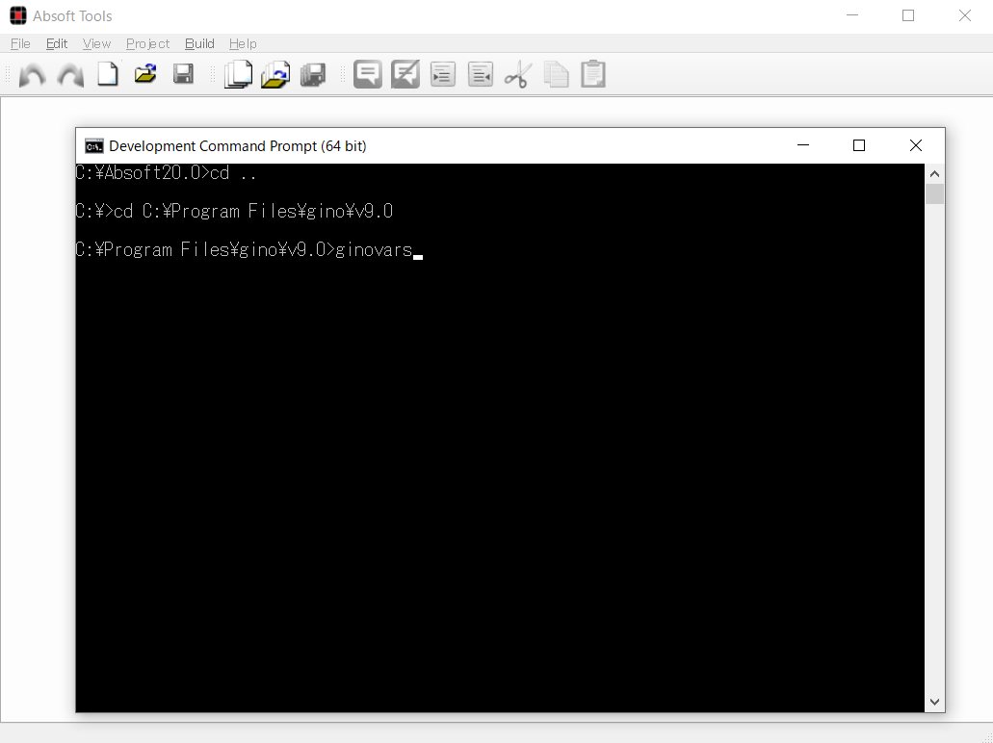Click the Cut scissors icon

pos(518,75)
